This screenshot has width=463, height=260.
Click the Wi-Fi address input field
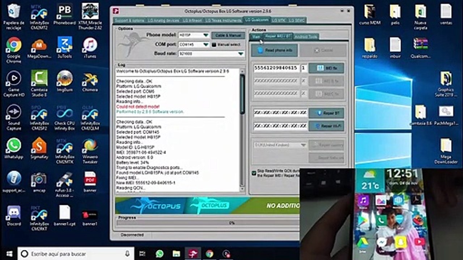[x=280, y=126]
